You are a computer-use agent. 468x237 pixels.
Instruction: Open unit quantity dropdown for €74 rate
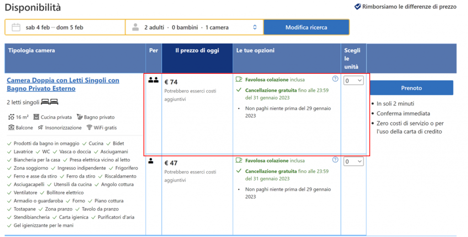tap(353, 81)
